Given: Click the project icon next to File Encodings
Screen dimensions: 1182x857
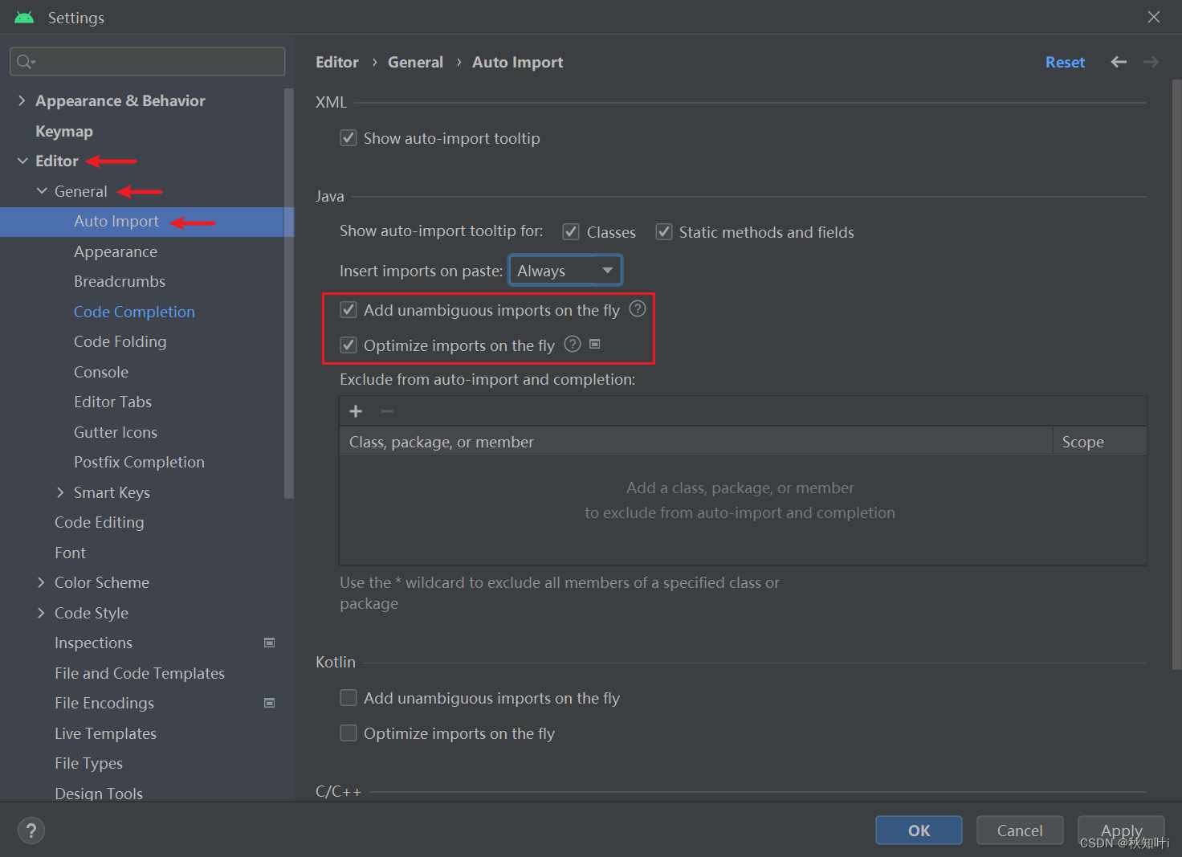Looking at the screenshot, I should pos(270,703).
